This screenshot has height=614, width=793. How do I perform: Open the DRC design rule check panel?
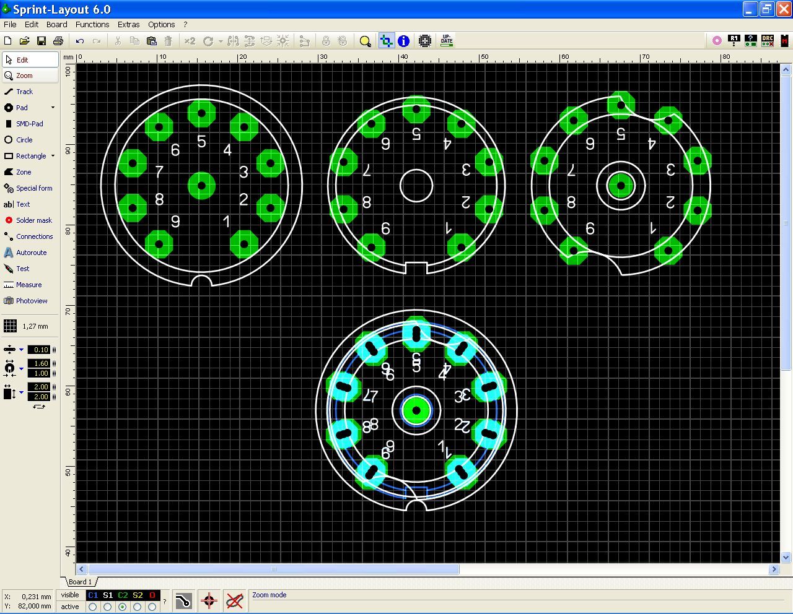coord(768,41)
